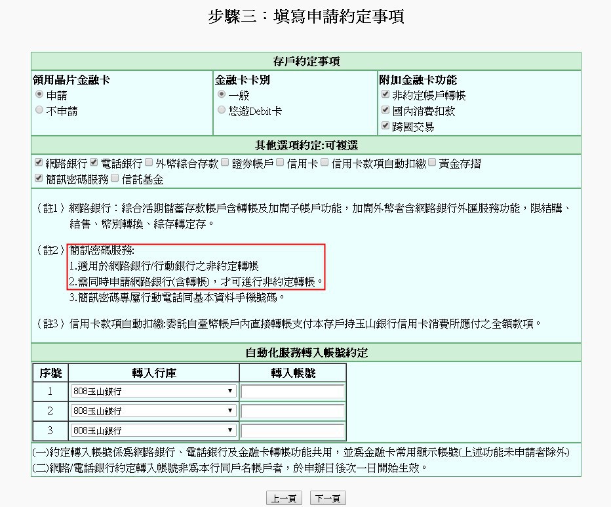Click the 自動化服務轉入帳號約定 header
Image resolution: width=611 pixels, height=507 pixels.
(x=306, y=353)
